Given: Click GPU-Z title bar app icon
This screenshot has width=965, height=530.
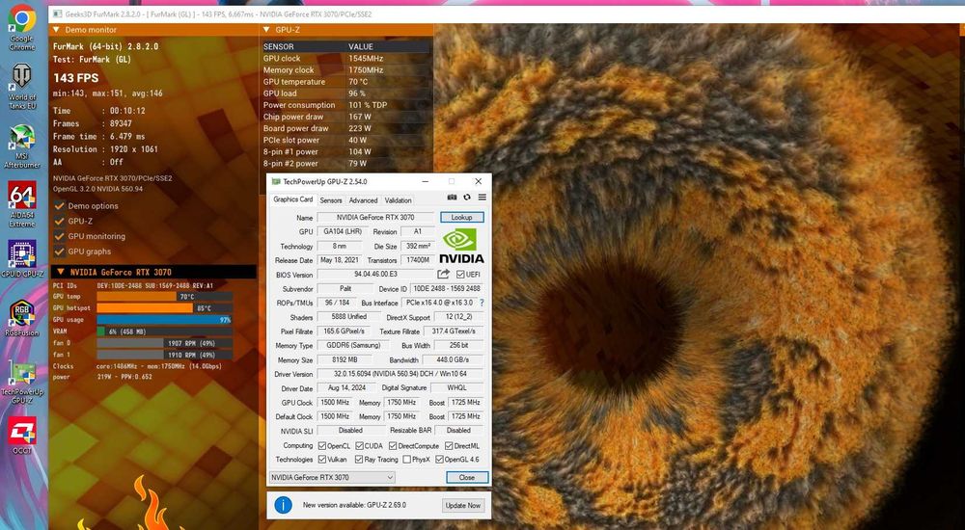Looking at the screenshot, I should coord(276,181).
